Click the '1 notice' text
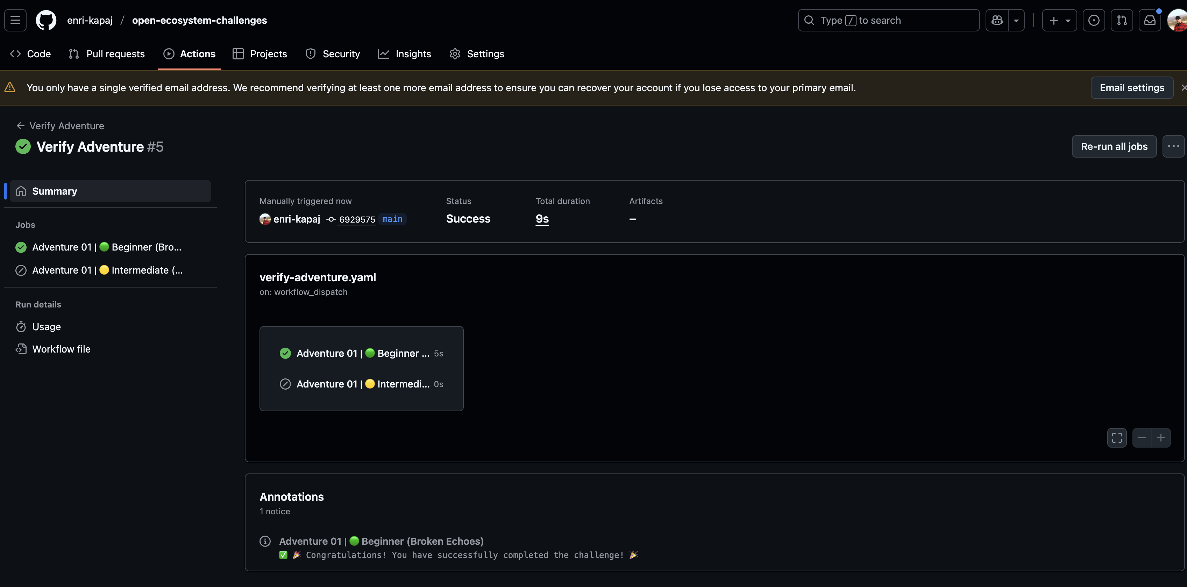The height and width of the screenshot is (587, 1187). tap(275, 512)
